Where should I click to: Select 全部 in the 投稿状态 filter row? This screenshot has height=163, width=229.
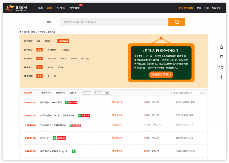click(x=39, y=67)
